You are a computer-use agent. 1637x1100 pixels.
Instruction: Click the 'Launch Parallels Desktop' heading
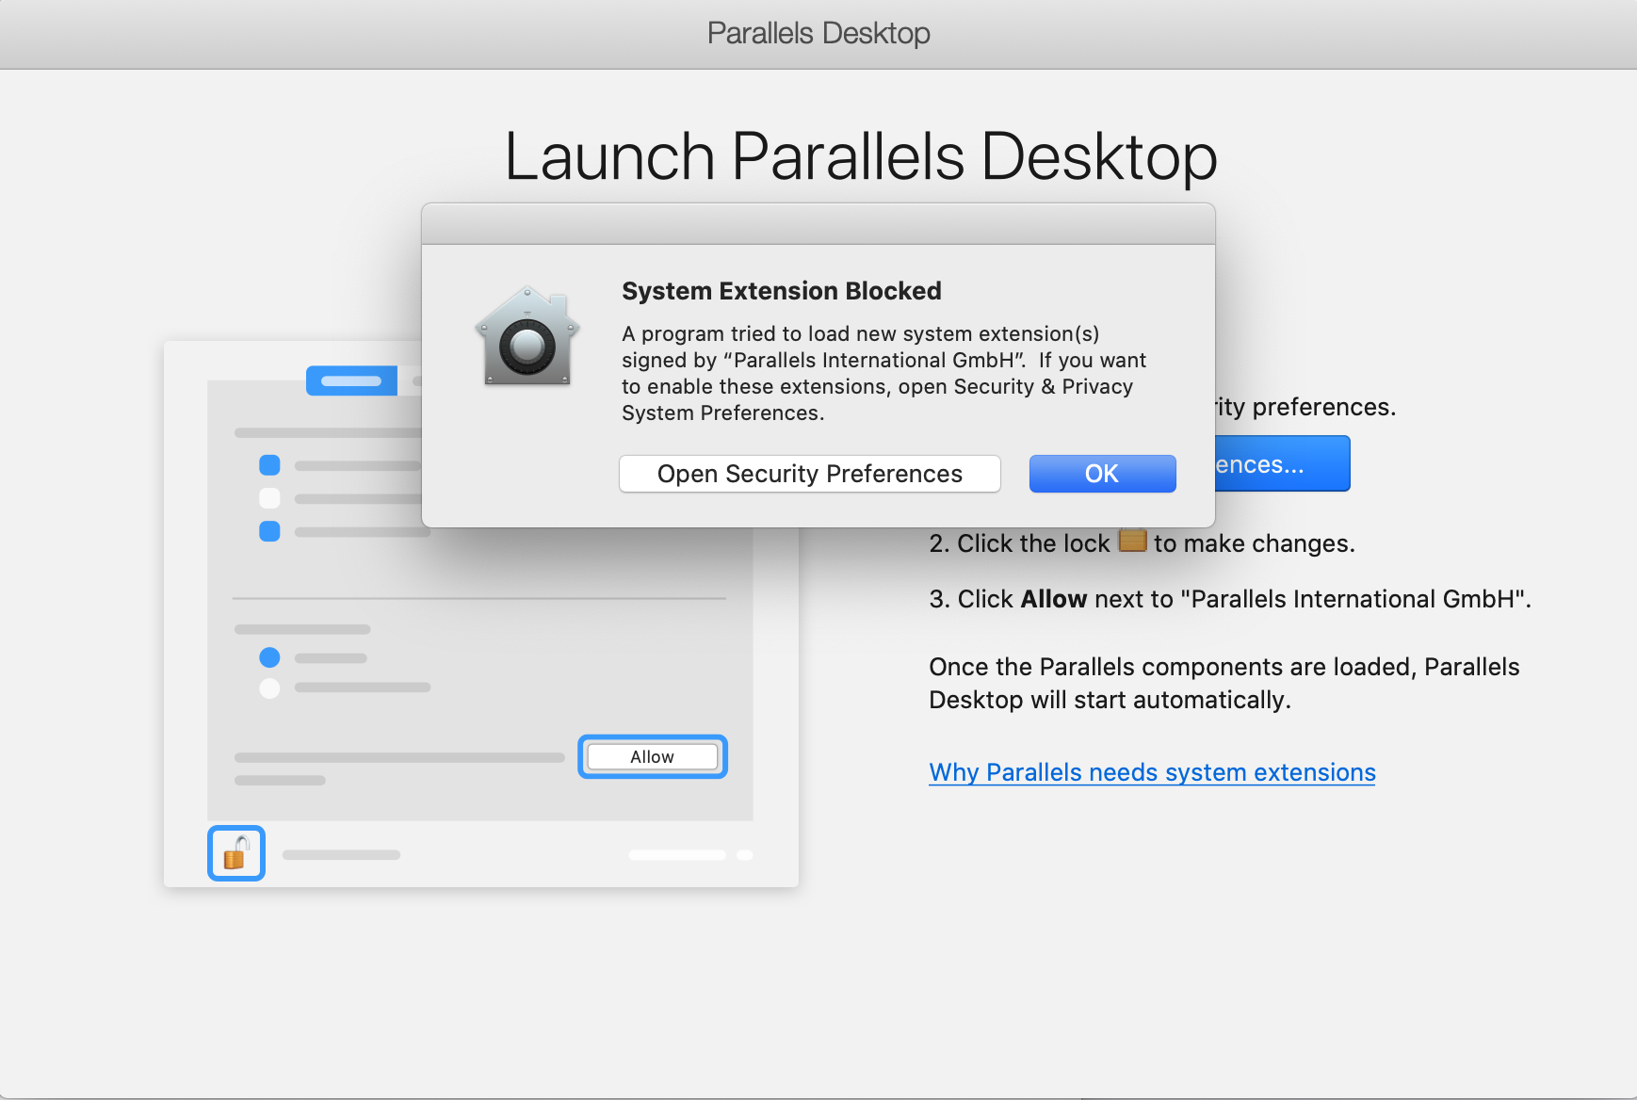coord(860,156)
